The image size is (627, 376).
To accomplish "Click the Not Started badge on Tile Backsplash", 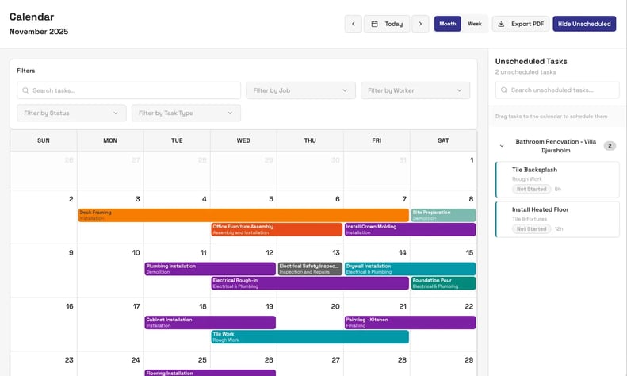I will click(531, 190).
